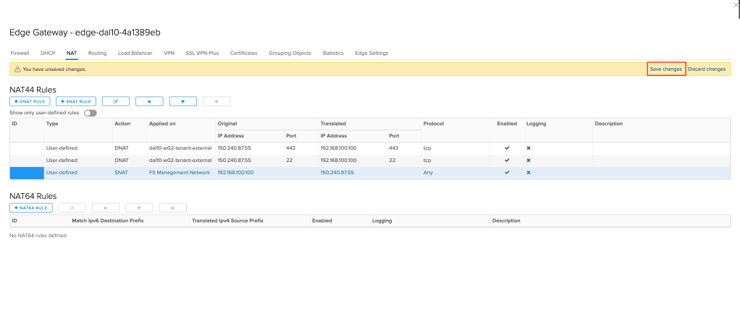This screenshot has height=324, width=740.
Task: Click the edit pencil icon for NAT44 rules
Action: [116, 102]
